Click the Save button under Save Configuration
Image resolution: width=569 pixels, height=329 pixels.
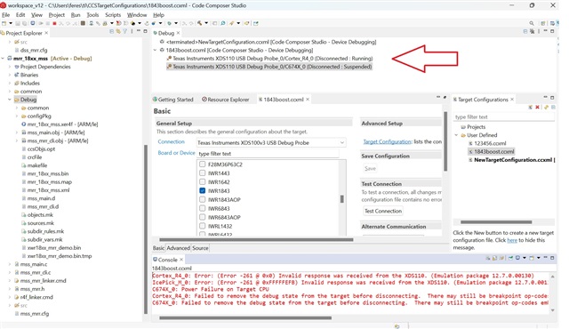point(370,168)
